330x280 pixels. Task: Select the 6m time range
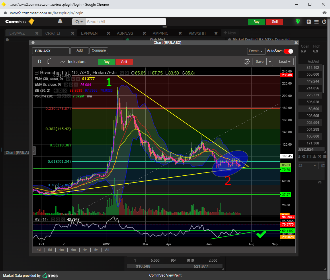pos(73,250)
